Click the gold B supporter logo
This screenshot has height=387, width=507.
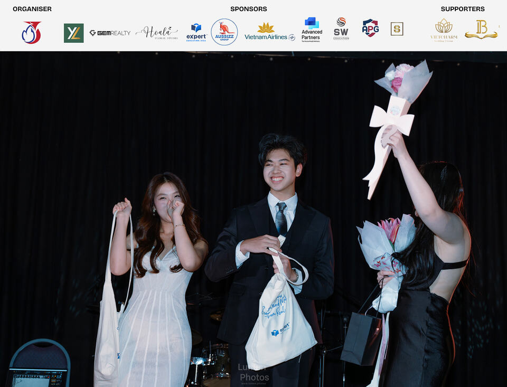click(x=481, y=30)
